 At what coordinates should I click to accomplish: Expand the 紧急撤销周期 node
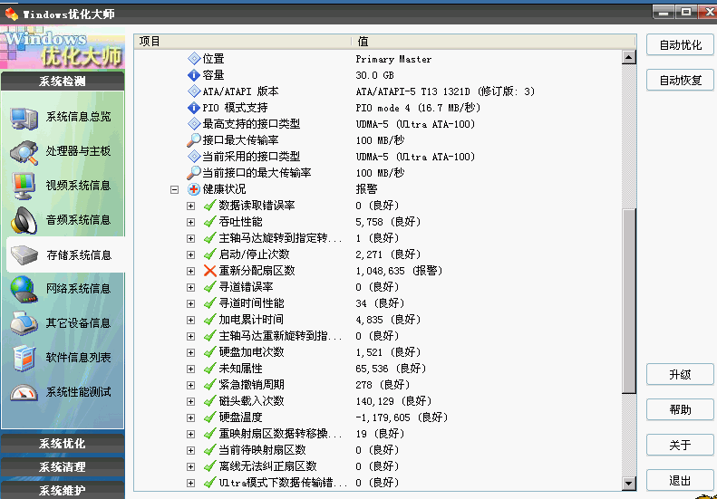190,385
